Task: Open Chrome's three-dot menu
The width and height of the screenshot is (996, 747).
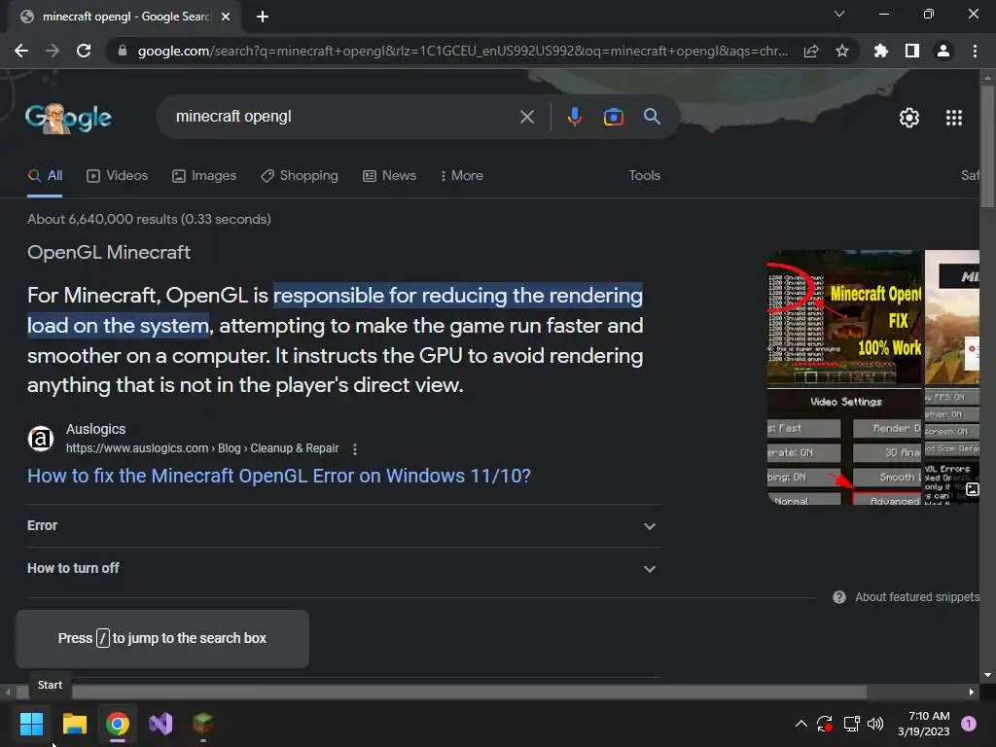Action: (975, 51)
